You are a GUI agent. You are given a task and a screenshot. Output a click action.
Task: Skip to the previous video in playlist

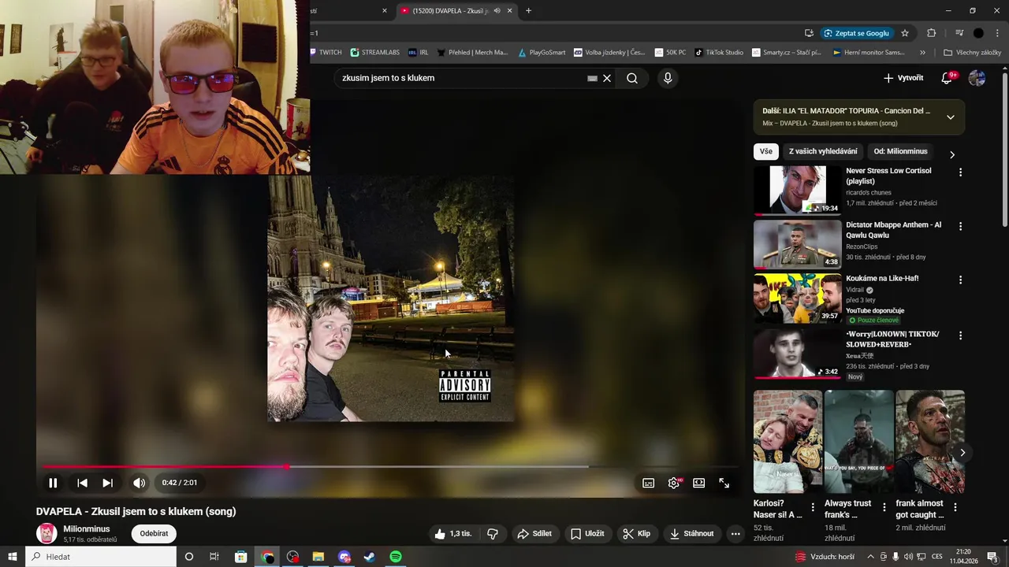point(82,483)
